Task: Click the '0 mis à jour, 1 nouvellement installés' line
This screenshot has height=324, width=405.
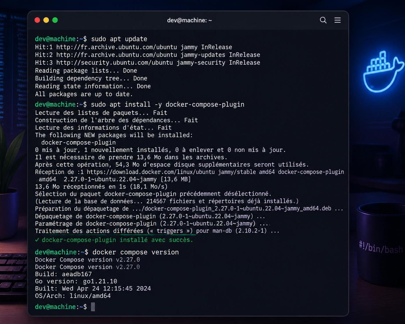Action: click(x=160, y=150)
